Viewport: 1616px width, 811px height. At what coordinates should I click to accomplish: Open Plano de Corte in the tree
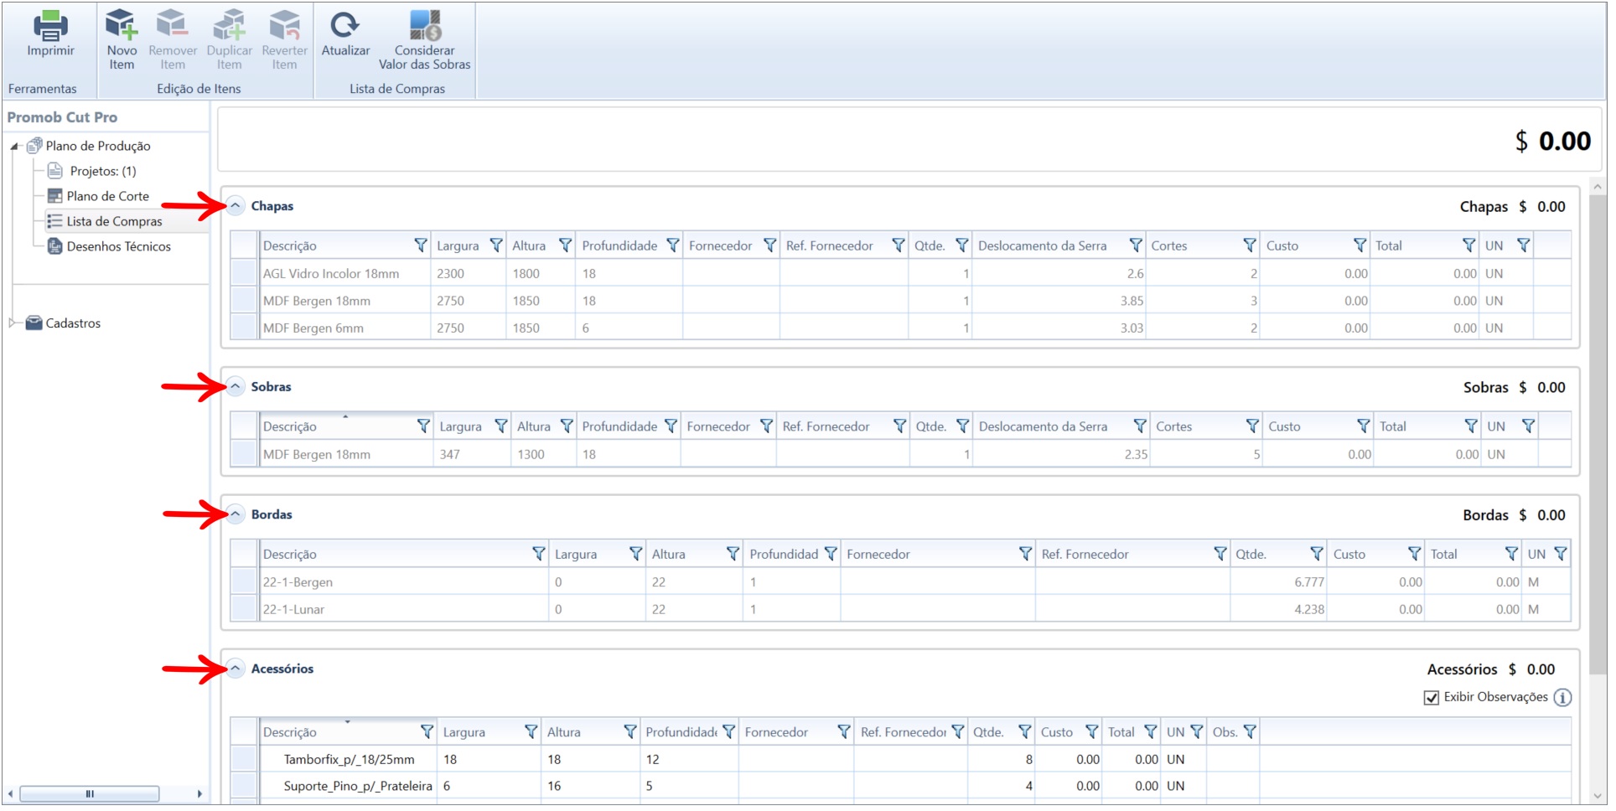coord(108,196)
